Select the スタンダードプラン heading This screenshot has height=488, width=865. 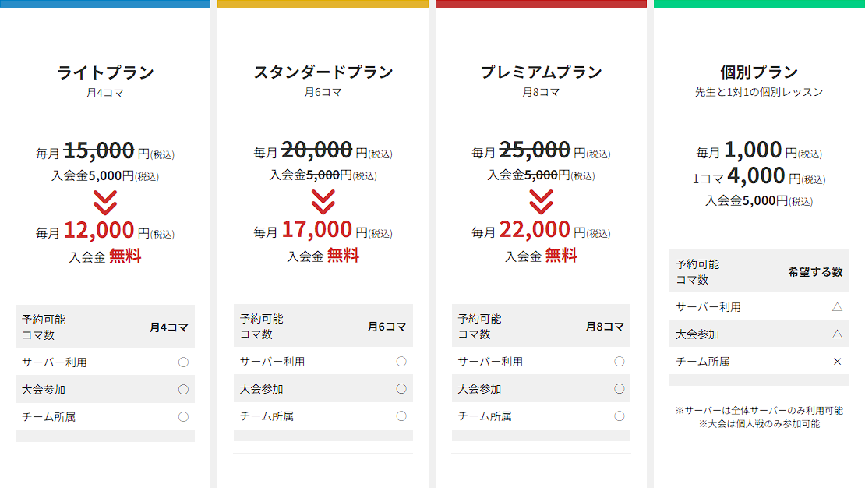323,72
